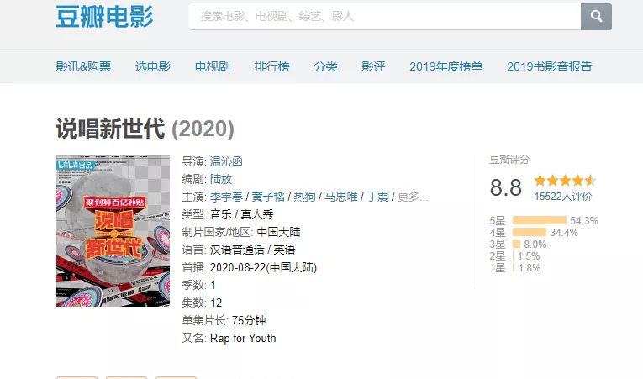Open the 排行榜 rankings page
Screen dimensions: 643x379
[x=271, y=66]
